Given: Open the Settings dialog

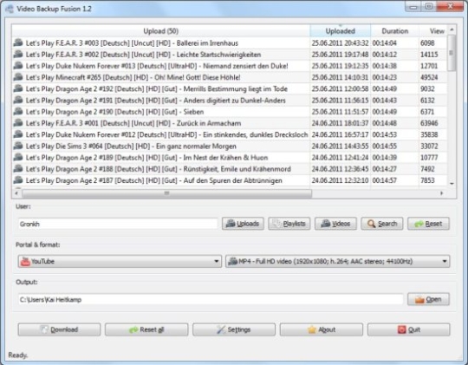Looking at the screenshot, I should coord(234,329).
